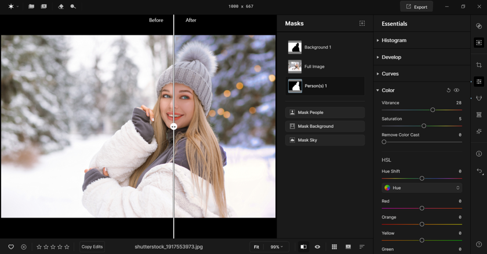Open the app logo menu
The image size is (487, 254).
pyautogui.click(x=11, y=6)
